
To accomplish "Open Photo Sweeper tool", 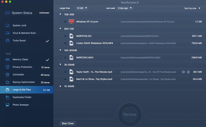I will coord(21,105).
